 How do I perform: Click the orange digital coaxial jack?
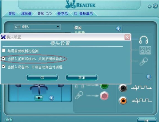[123, 101]
